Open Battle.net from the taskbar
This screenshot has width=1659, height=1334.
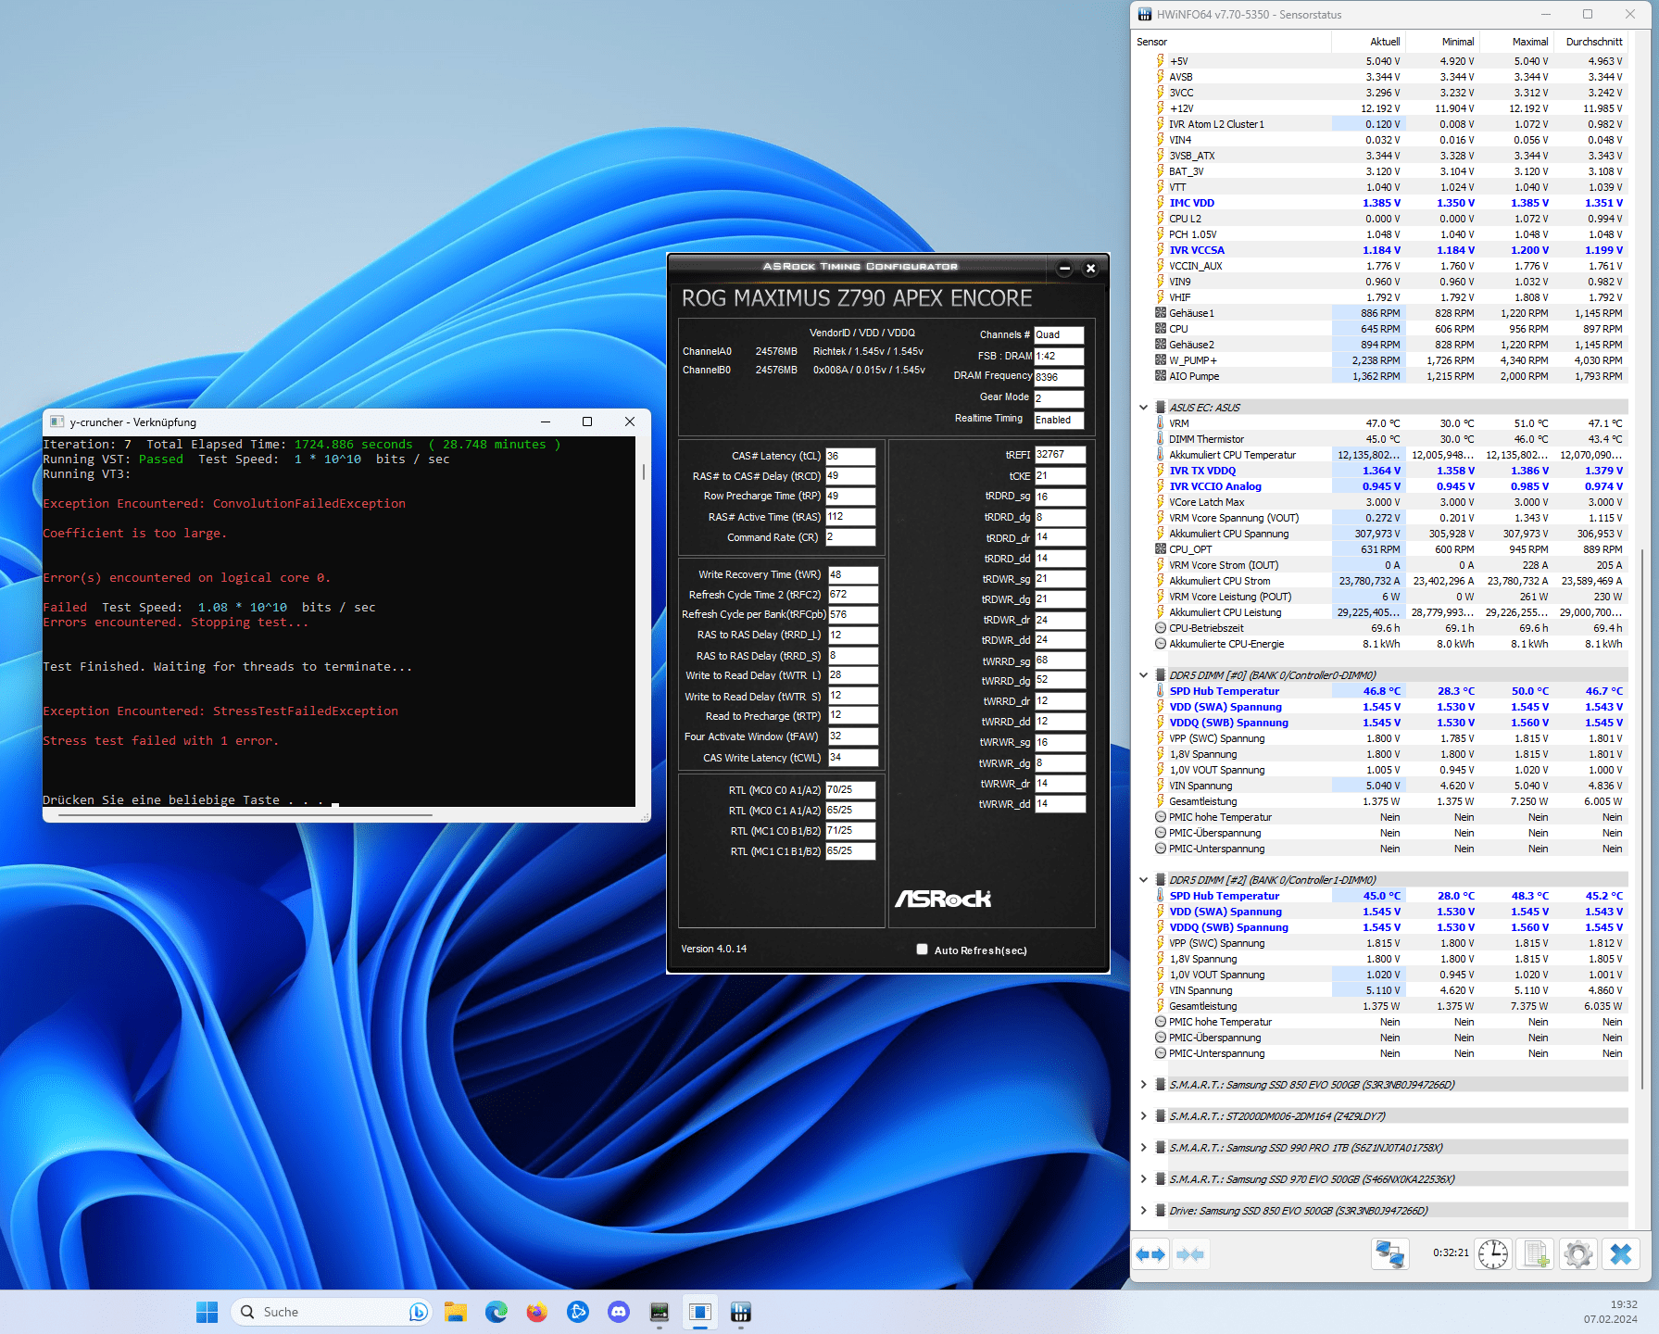tap(577, 1312)
